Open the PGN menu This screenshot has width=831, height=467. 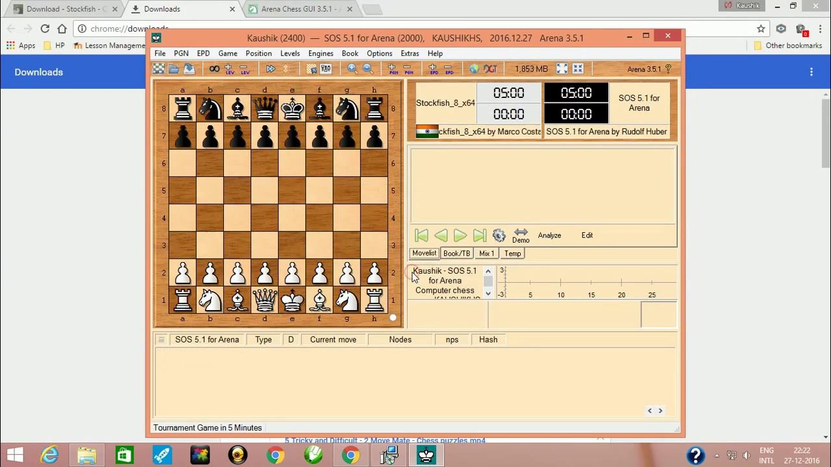[181, 54]
